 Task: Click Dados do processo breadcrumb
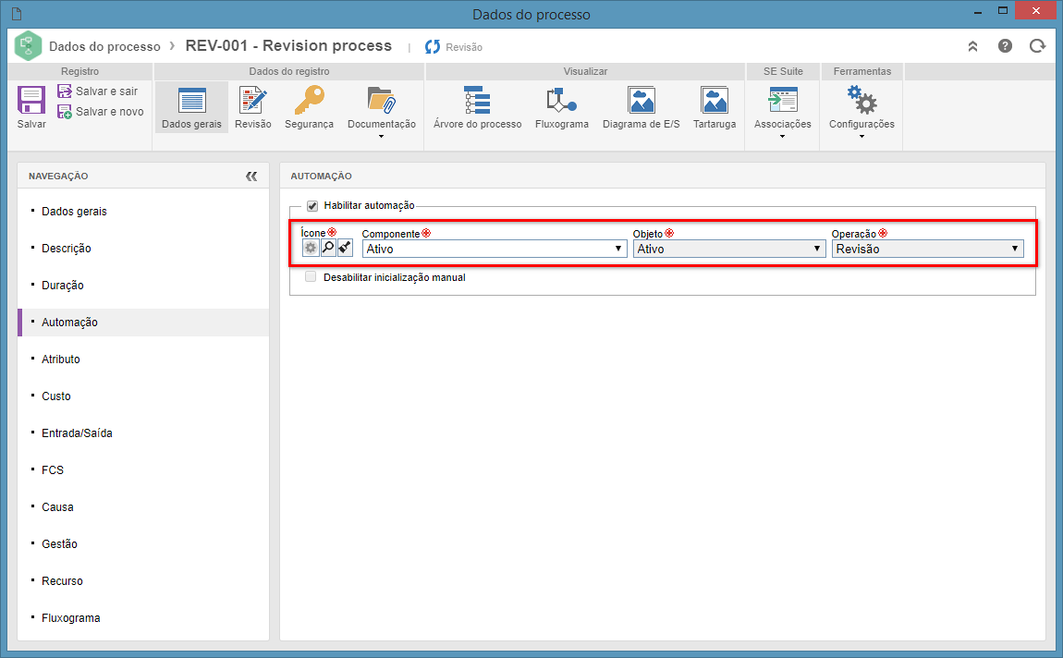point(104,47)
